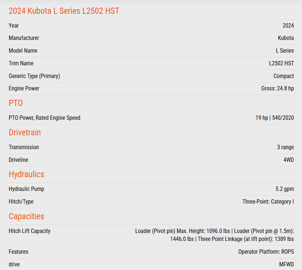302x270 pixels.
Task: Select the Three-Point: Category I value
Action: tap(268, 202)
